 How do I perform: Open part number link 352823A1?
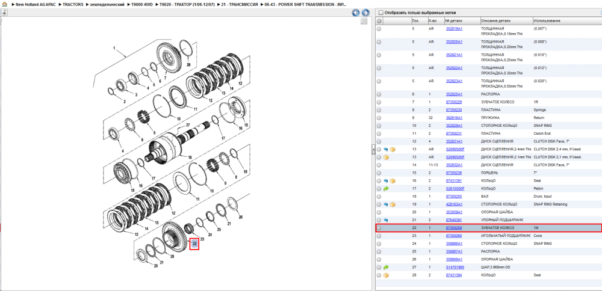454,81
